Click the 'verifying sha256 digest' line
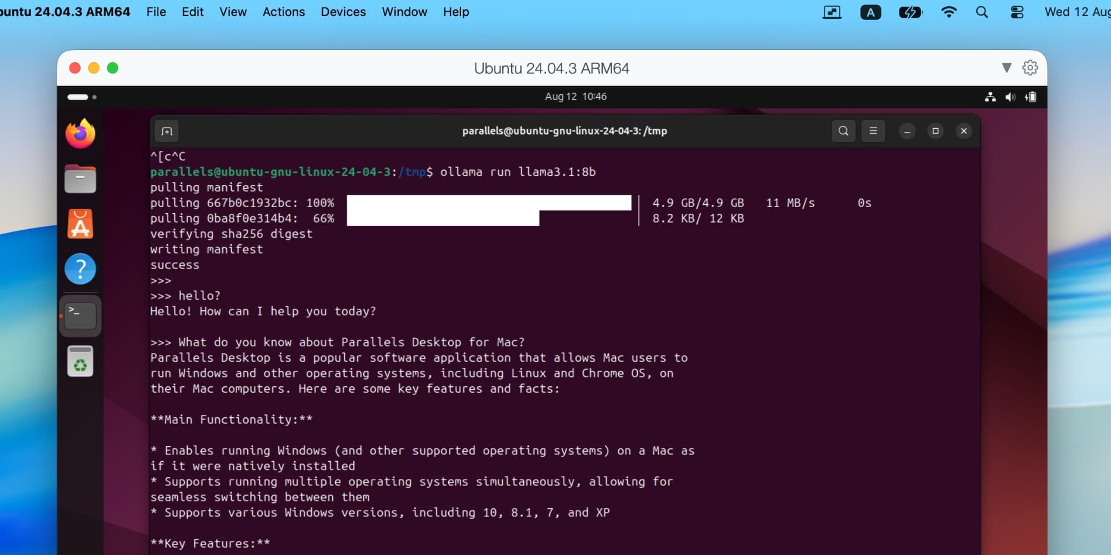Screen dimensions: 1111x555 [231, 234]
